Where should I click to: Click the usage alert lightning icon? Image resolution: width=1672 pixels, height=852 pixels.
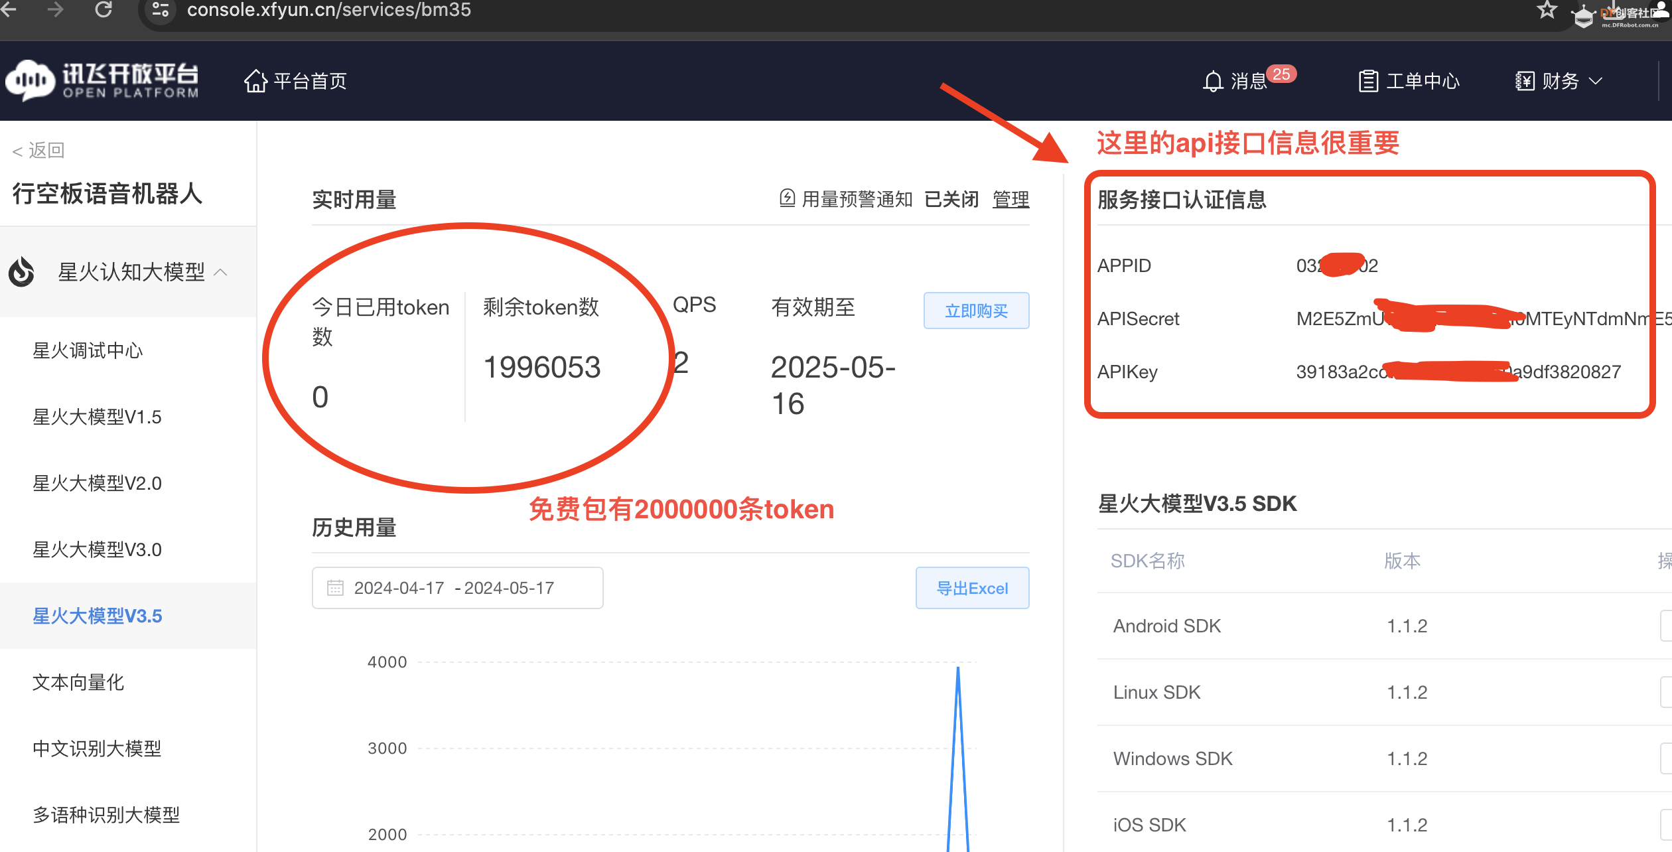[x=787, y=198]
